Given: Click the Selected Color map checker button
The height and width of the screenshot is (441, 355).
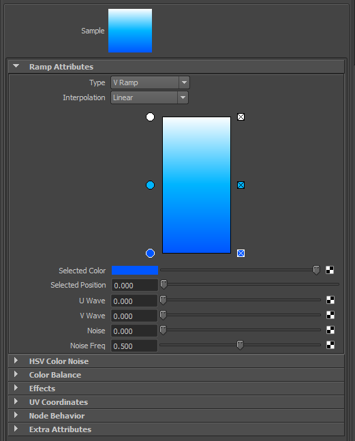Looking at the screenshot, I should (330, 270).
